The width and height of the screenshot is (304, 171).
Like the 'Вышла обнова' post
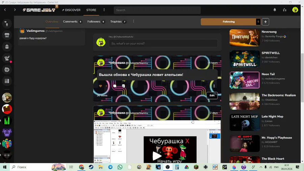(x=100, y=86)
